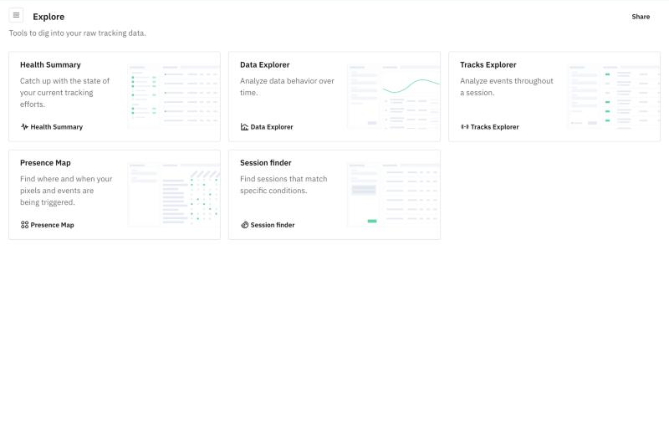Click the Health Summary preview thumbnail
This screenshot has width=669, height=423.
click(174, 96)
